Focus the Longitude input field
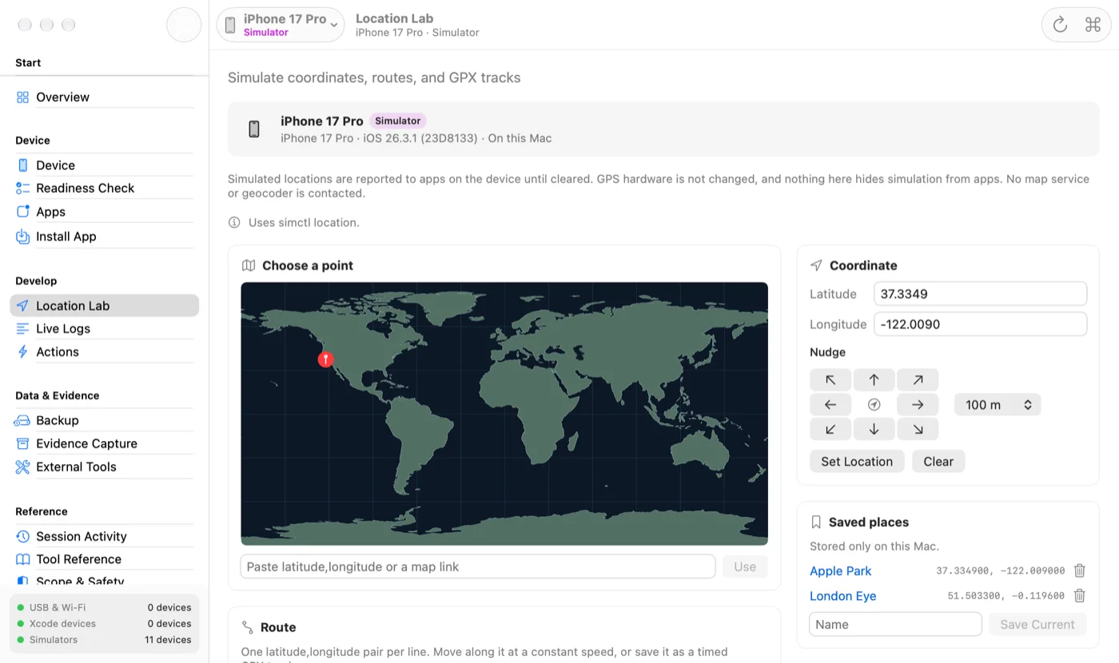Image resolution: width=1119 pixels, height=663 pixels. click(x=980, y=324)
